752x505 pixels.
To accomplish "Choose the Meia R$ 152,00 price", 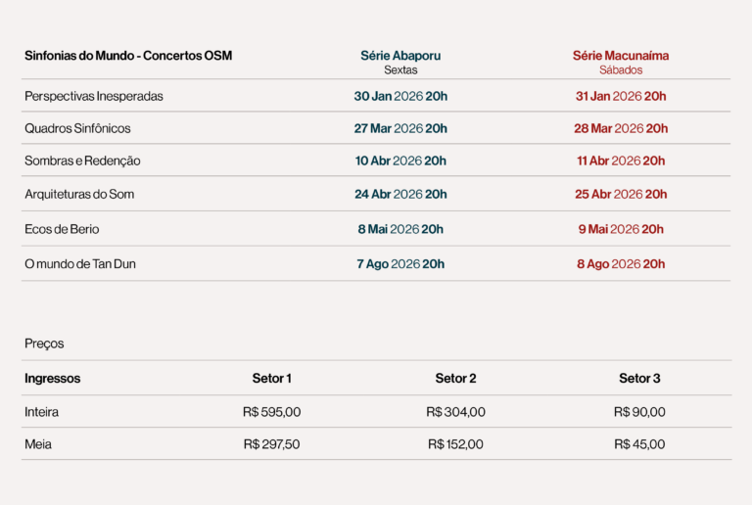I will click(455, 444).
